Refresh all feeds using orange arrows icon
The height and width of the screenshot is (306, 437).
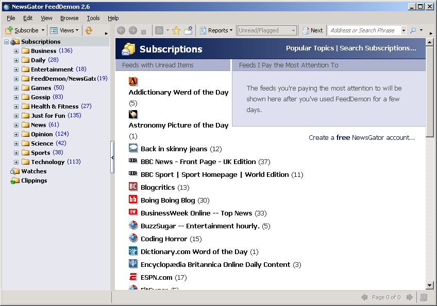[x=89, y=30]
